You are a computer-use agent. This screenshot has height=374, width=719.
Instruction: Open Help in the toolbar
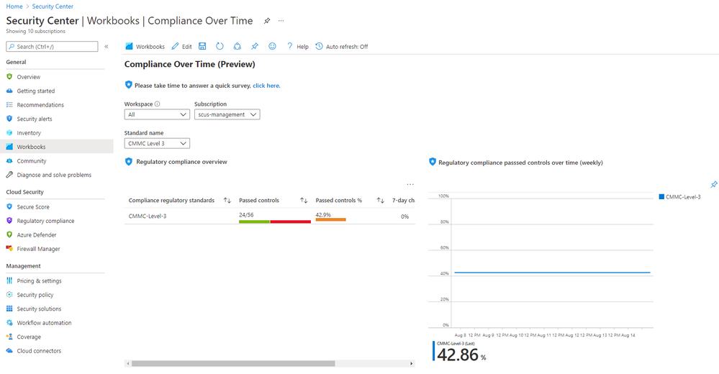297,46
